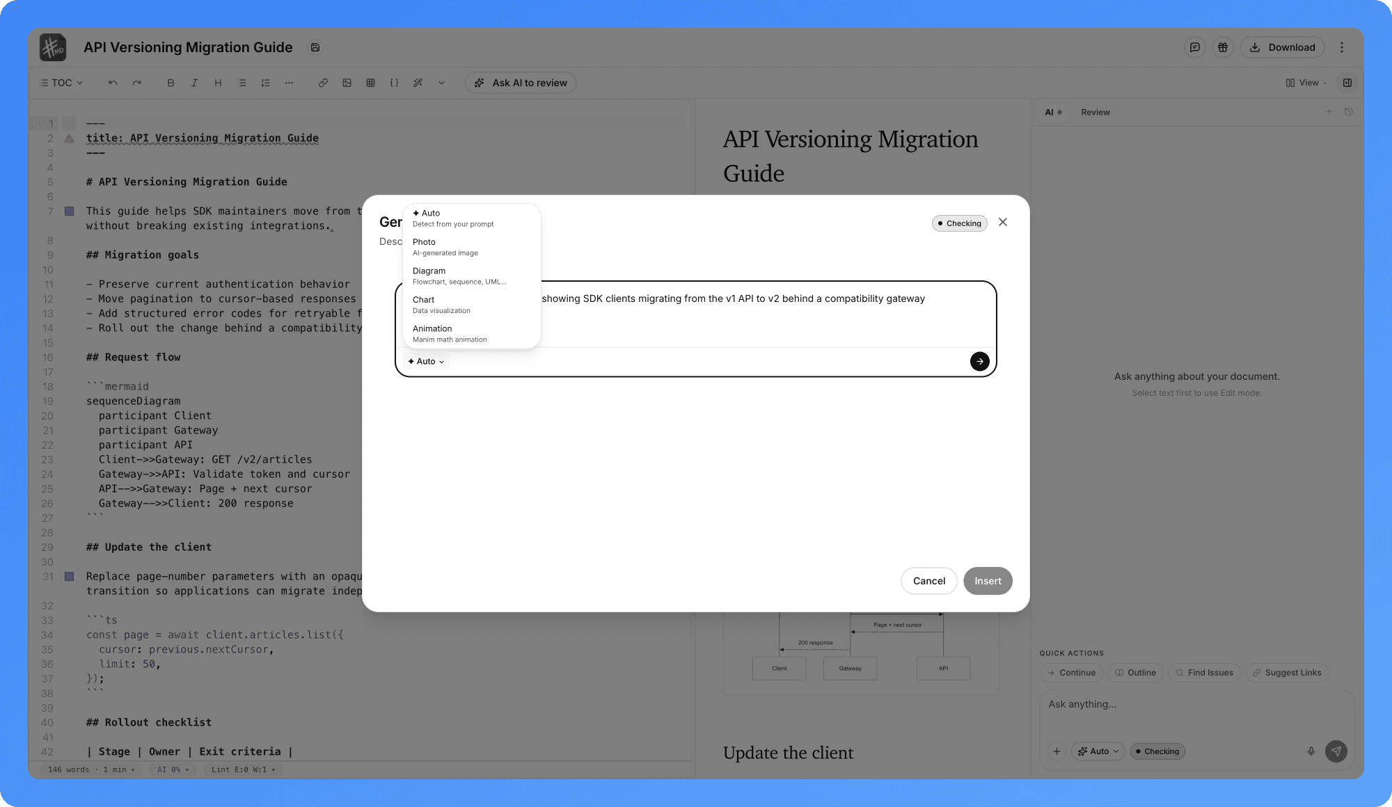The height and width of the screenshot is (807, 1392).
Task: Select Animation Manim option
Action: click(471, 334)
